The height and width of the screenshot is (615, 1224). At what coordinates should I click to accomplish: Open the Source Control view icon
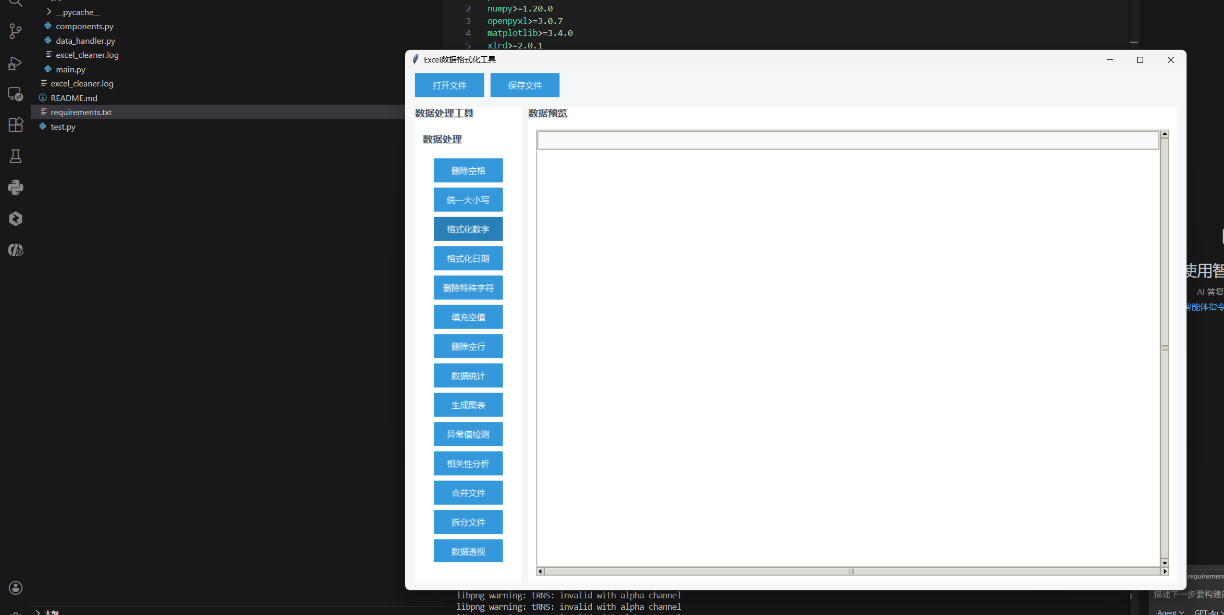[16, 31]
